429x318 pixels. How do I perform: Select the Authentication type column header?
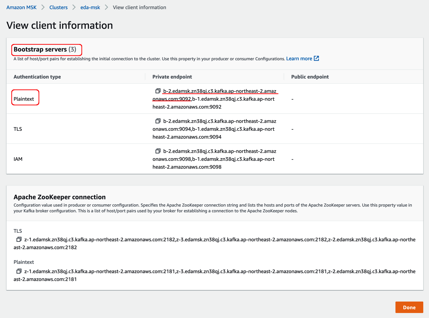pos(37,77)
